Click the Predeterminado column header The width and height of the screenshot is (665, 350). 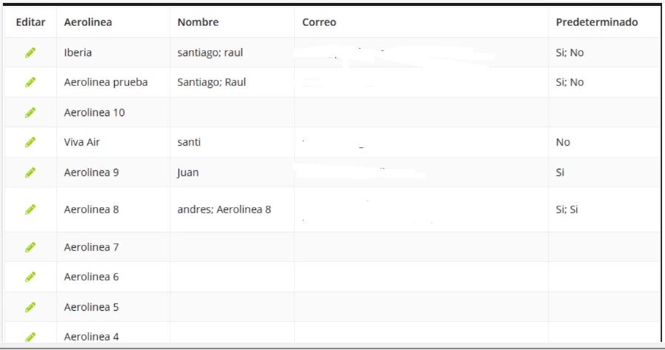(597, 22)
